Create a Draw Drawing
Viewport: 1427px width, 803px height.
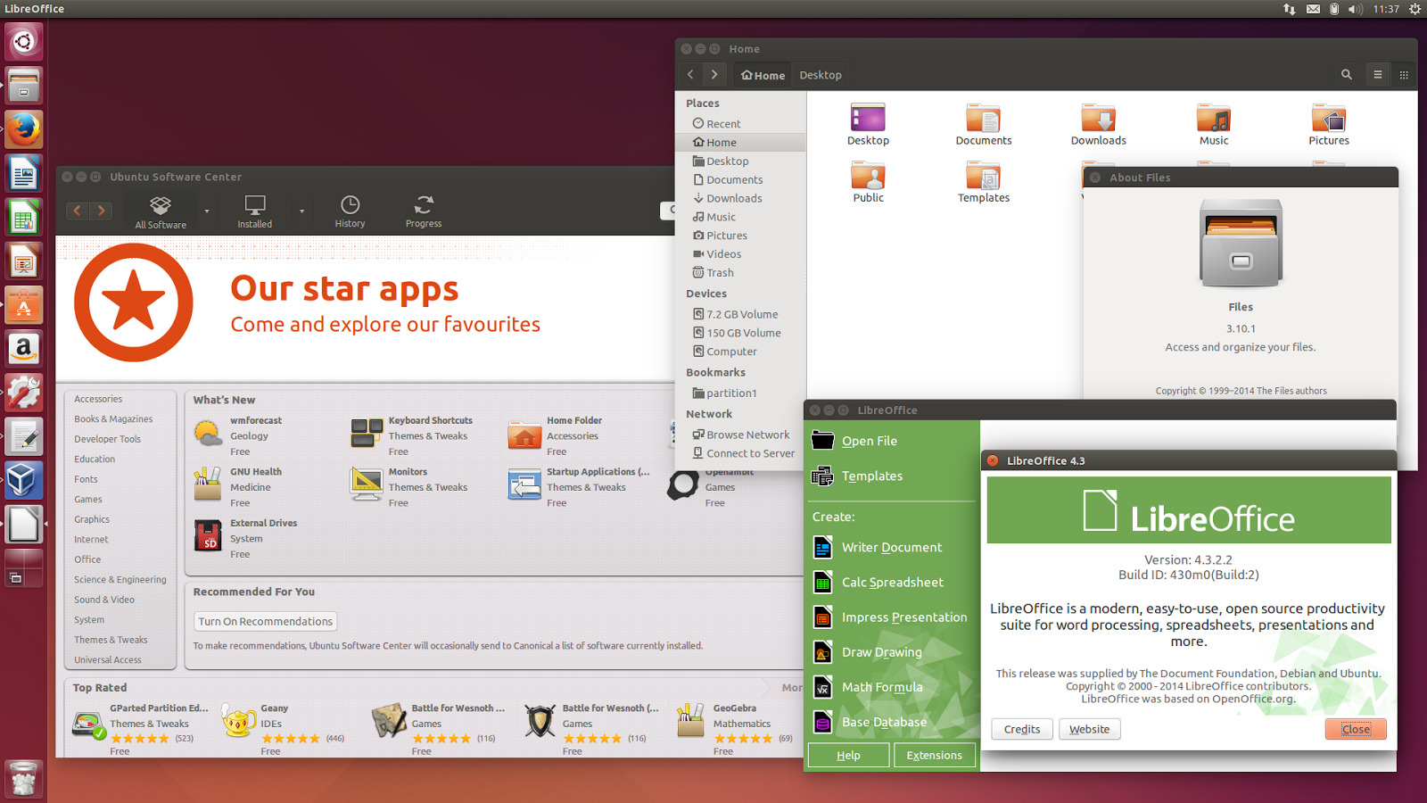pos(881,651)
